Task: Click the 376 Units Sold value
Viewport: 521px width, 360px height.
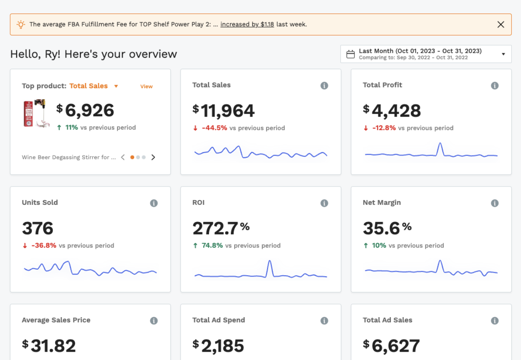Action: click(x=38, y=228)
